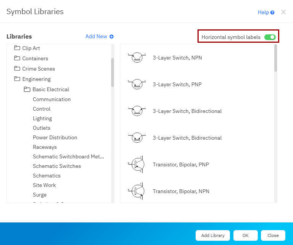Click the Add New plus icon

[112, 37]
